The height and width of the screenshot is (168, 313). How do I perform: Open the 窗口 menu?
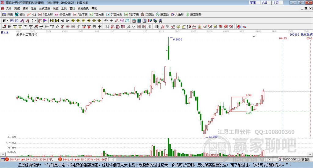[x=72, y=8]
